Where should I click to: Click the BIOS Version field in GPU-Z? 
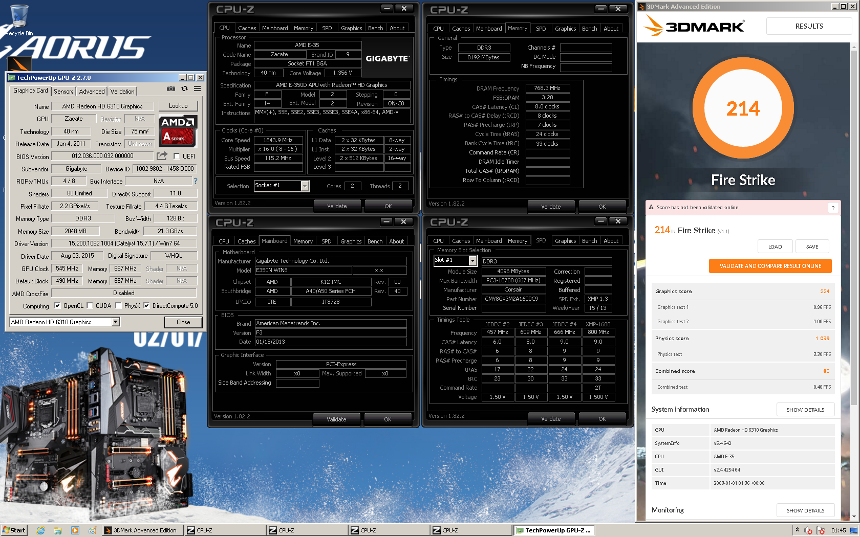102,156
